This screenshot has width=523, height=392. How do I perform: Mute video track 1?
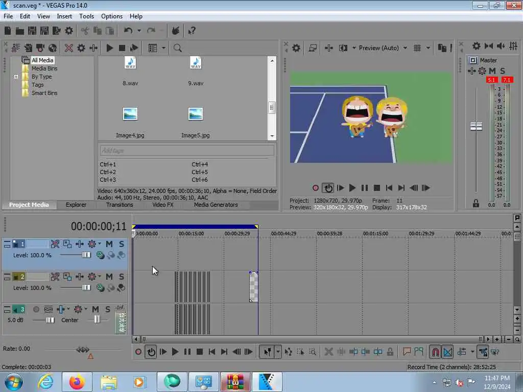point(109,244)
